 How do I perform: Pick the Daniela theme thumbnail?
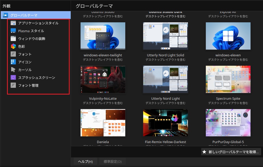[x=103, y=123]
